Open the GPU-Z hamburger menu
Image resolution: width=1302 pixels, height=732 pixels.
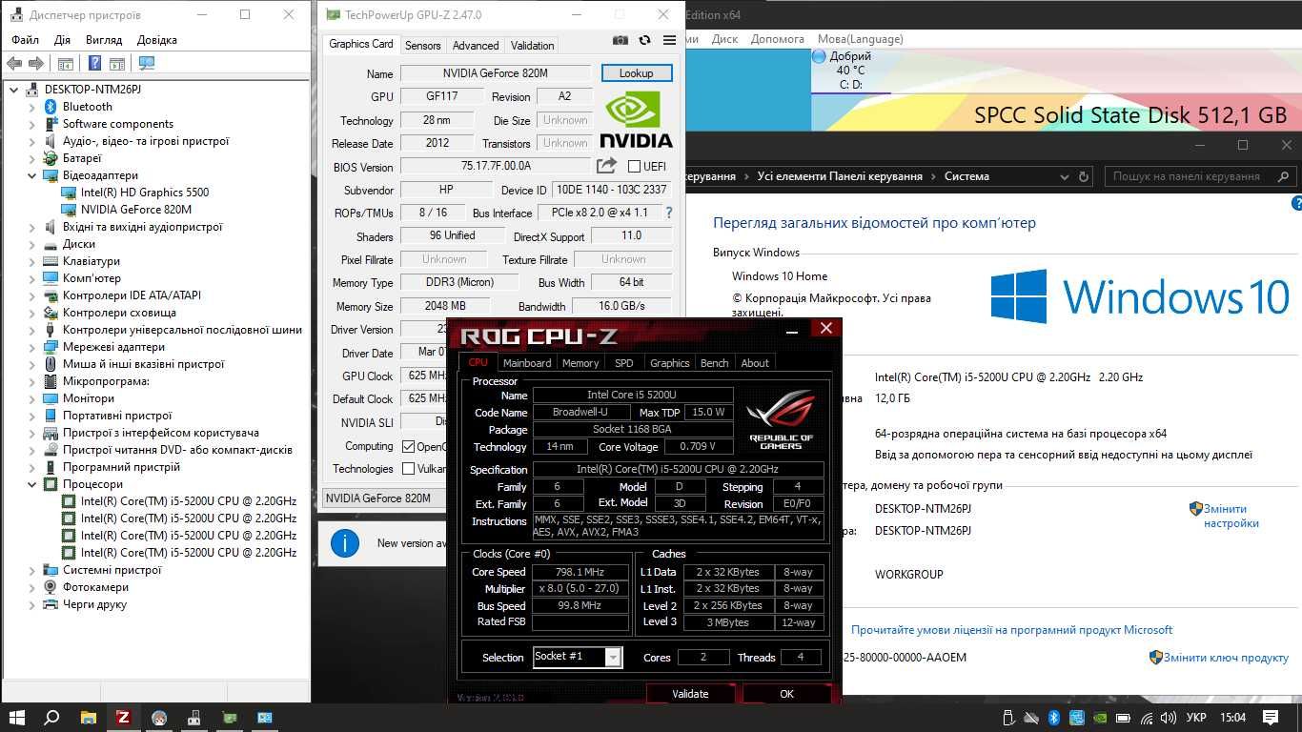pyautogui.click(x=669, y=41)
